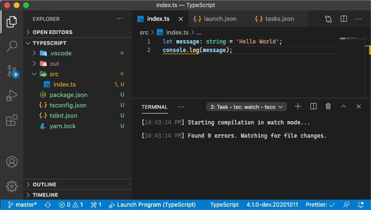
Task: Click the synchronize changes icon in status bar
Action: [x=48, y=205]
